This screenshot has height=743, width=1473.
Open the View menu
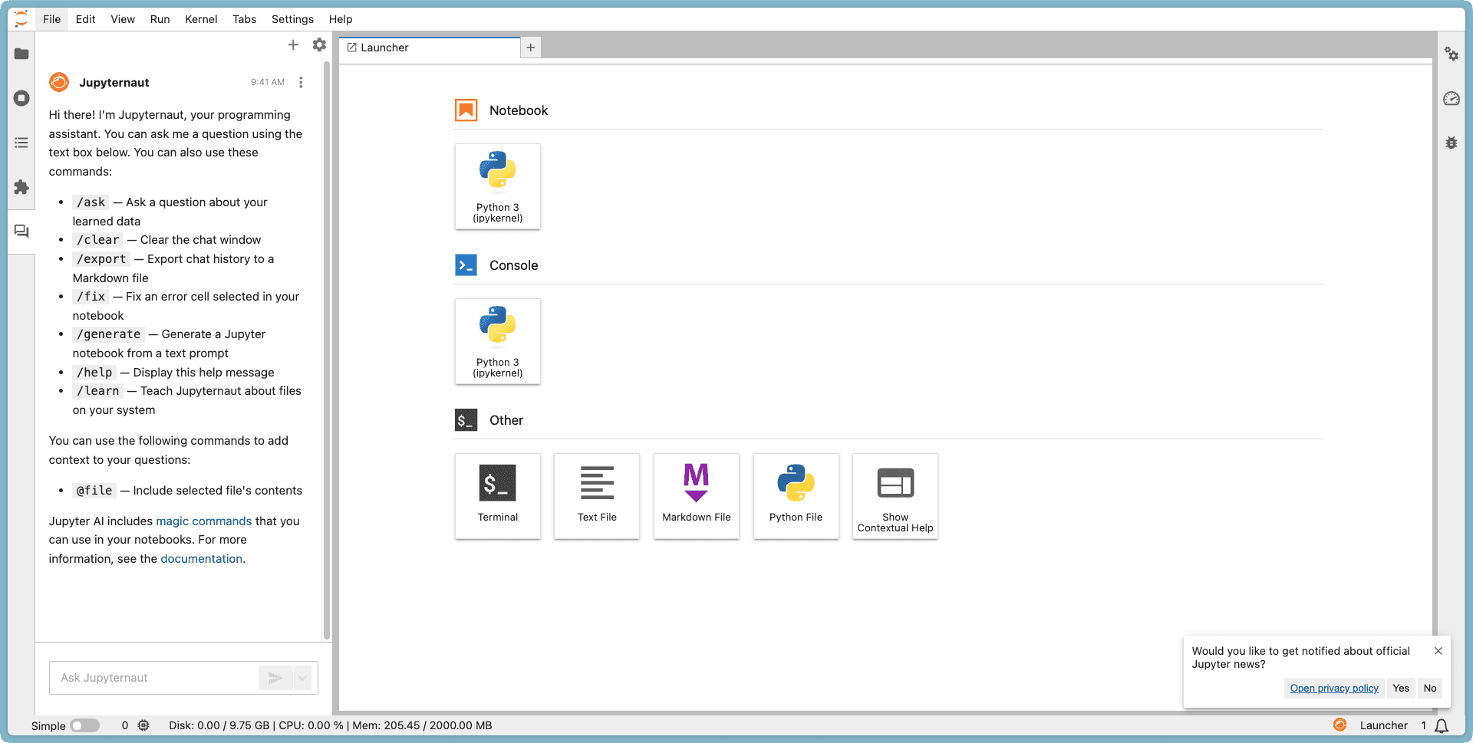point(123,19)
